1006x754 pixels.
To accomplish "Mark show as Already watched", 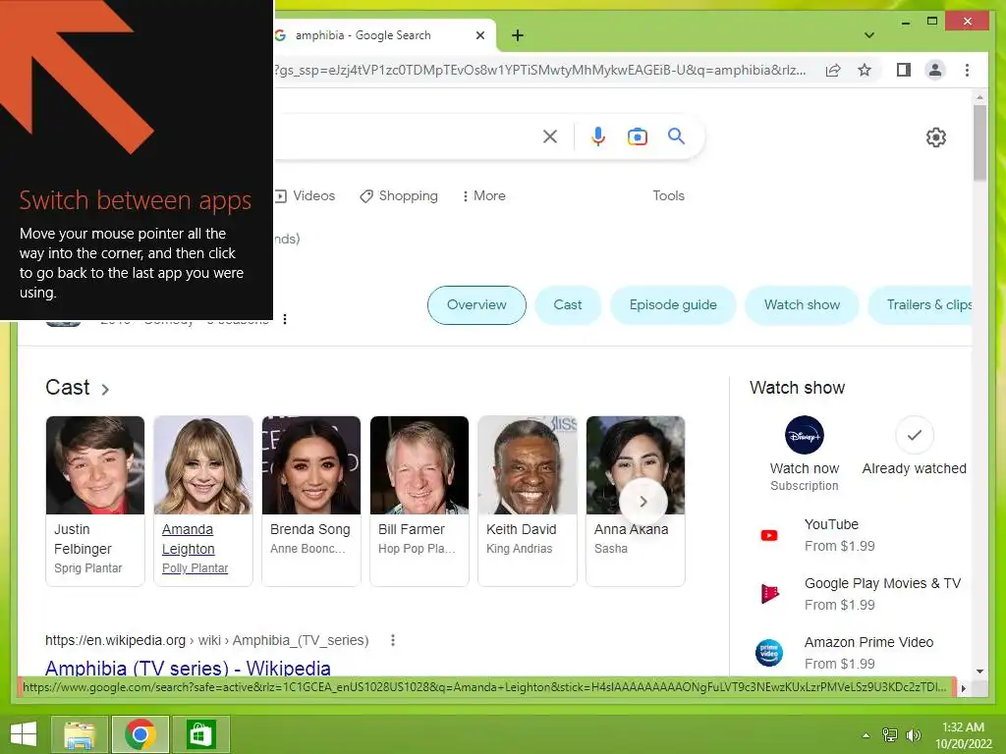I will [915, 435].
